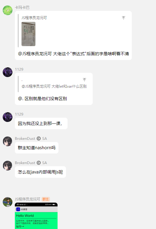156x229 pixels.
Task: Open the Hello World screenshot image
Action: tap(36, 216)
